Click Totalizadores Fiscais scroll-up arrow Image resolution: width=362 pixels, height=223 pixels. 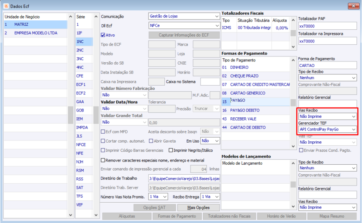click(293, 20)
